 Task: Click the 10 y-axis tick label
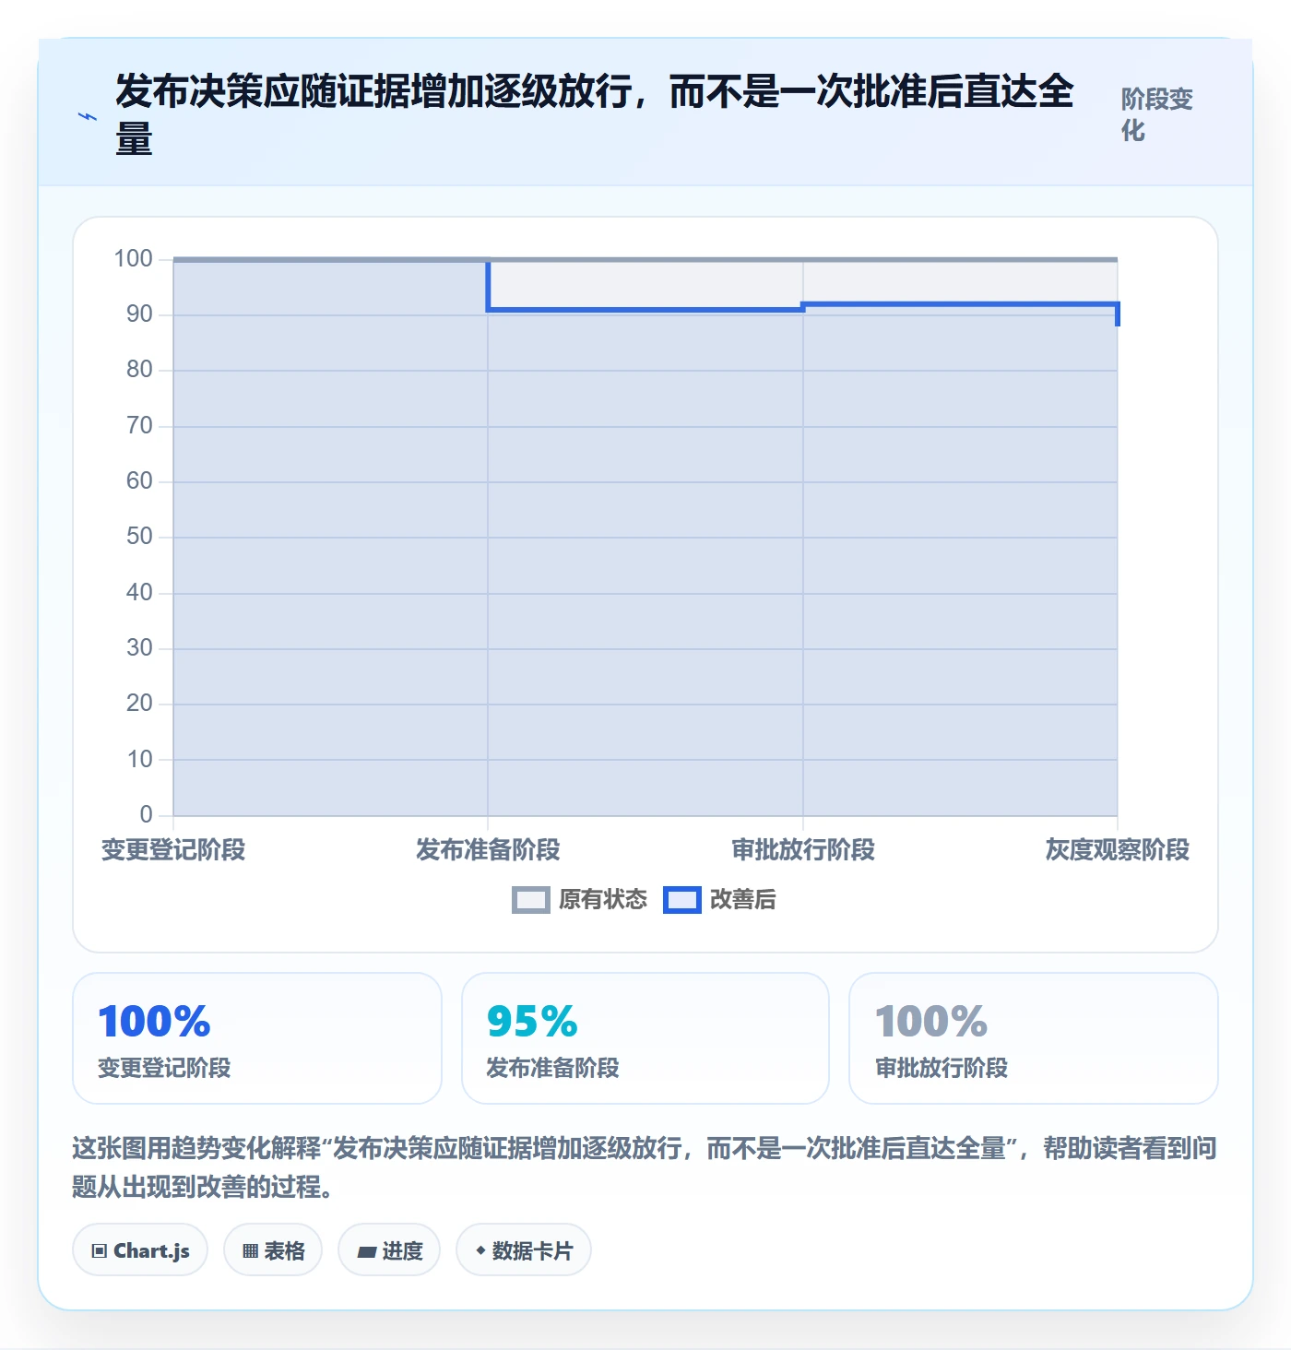pyautogui.click(x=139, y=759)
